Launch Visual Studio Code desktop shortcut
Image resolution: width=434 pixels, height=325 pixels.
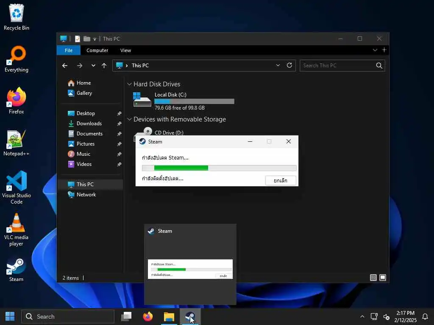tap(17, 187)
